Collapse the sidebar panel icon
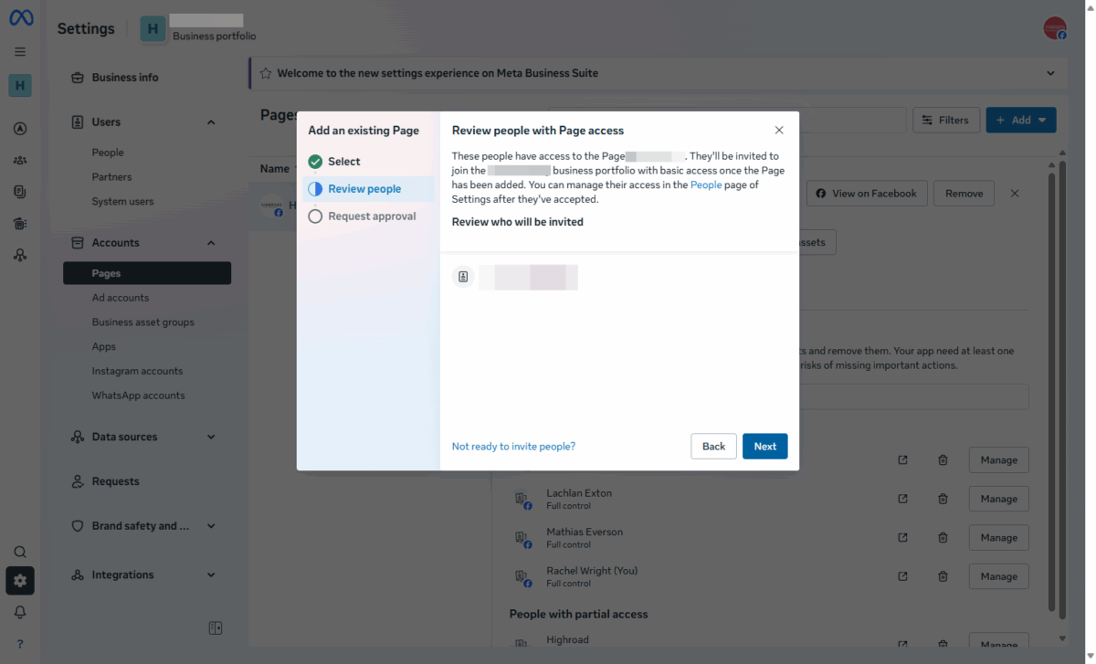This screenshot has height=664, width=1096. 216,627
